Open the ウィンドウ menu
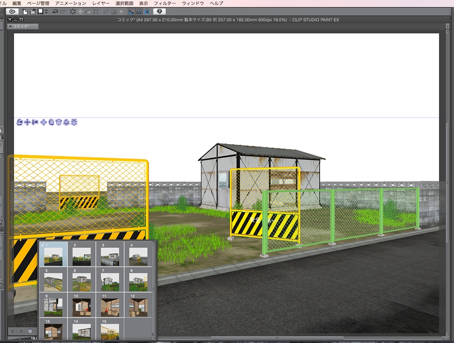 coord(193,3)
